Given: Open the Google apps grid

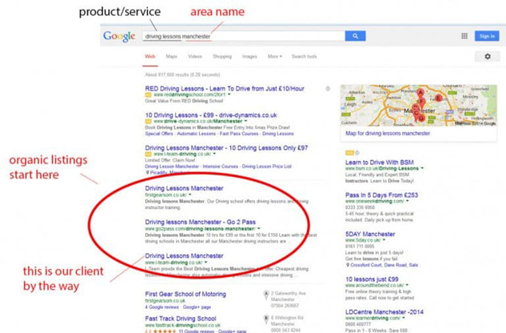Looking at the screenshot, I should (x=464, y=36).
